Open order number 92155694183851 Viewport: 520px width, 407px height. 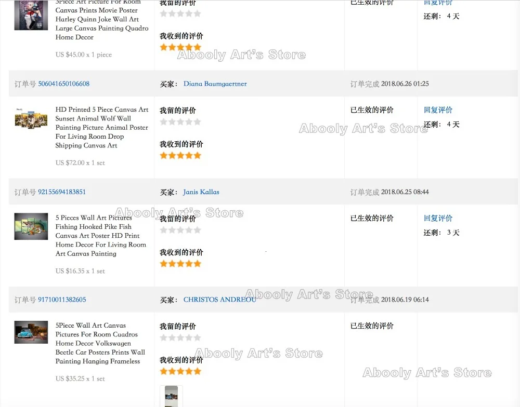(x=62, y=192)
